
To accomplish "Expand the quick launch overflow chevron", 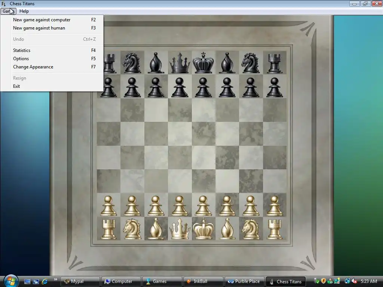I will coord(56,280).
